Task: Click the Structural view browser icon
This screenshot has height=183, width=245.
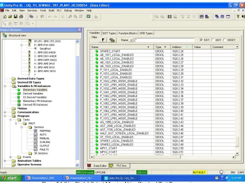Action: 4,35
